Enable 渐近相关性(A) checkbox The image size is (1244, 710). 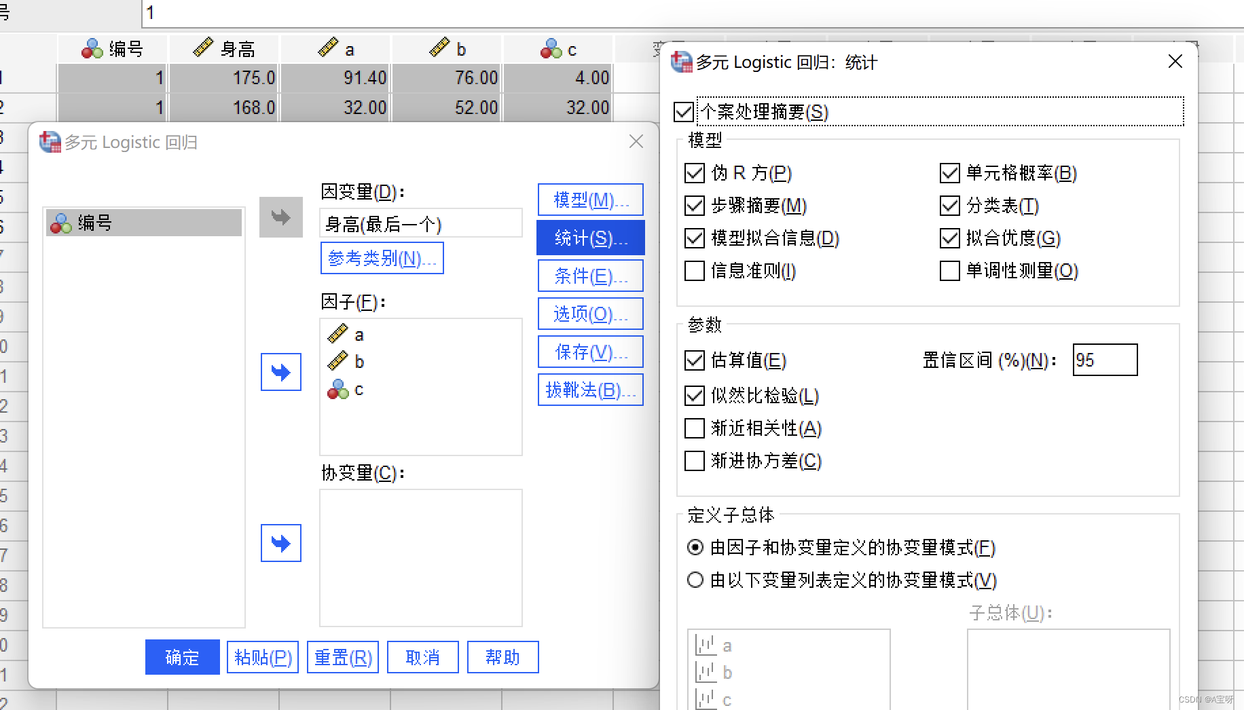pyautogui.click(x=695, y=428)
